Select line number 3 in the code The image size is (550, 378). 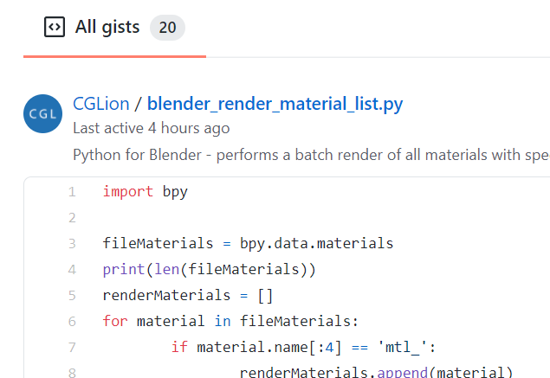coord(72,244)
